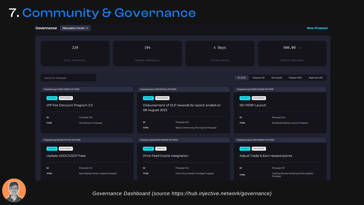Switch to the Deposit (0) tab

258,78
